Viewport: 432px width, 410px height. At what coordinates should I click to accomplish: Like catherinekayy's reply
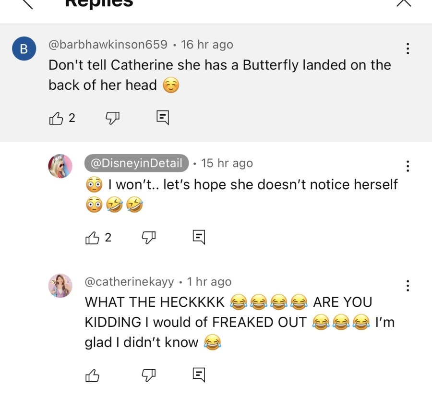(x=92, y=375)
